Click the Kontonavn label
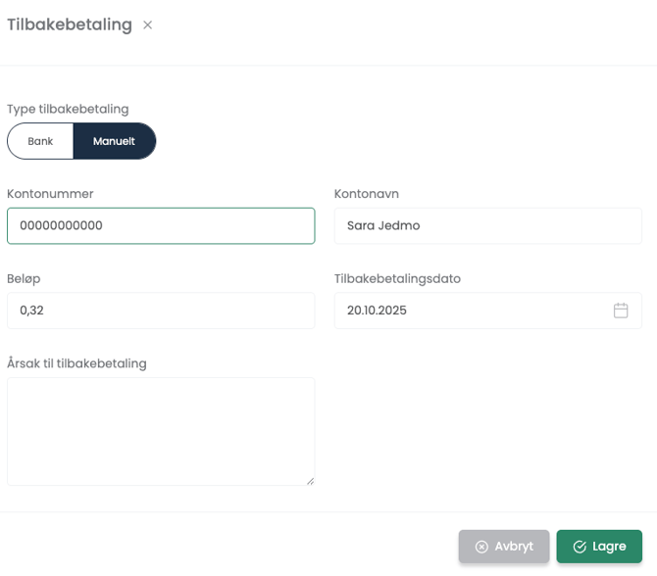Viewport: 657px width, 576px height. 367,194
